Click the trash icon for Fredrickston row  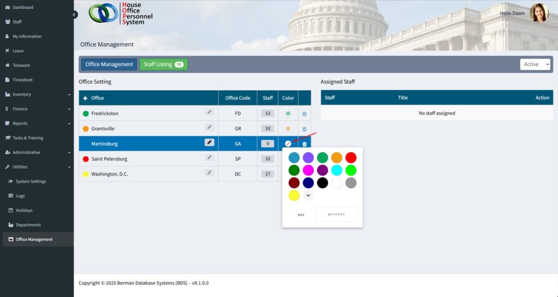pos(305,114)
